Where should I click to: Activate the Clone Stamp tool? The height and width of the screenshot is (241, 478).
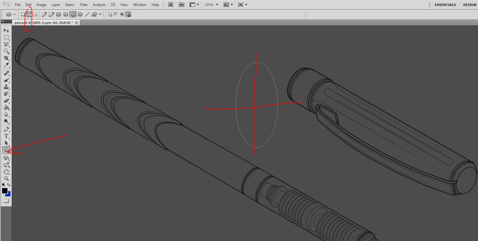6,87
